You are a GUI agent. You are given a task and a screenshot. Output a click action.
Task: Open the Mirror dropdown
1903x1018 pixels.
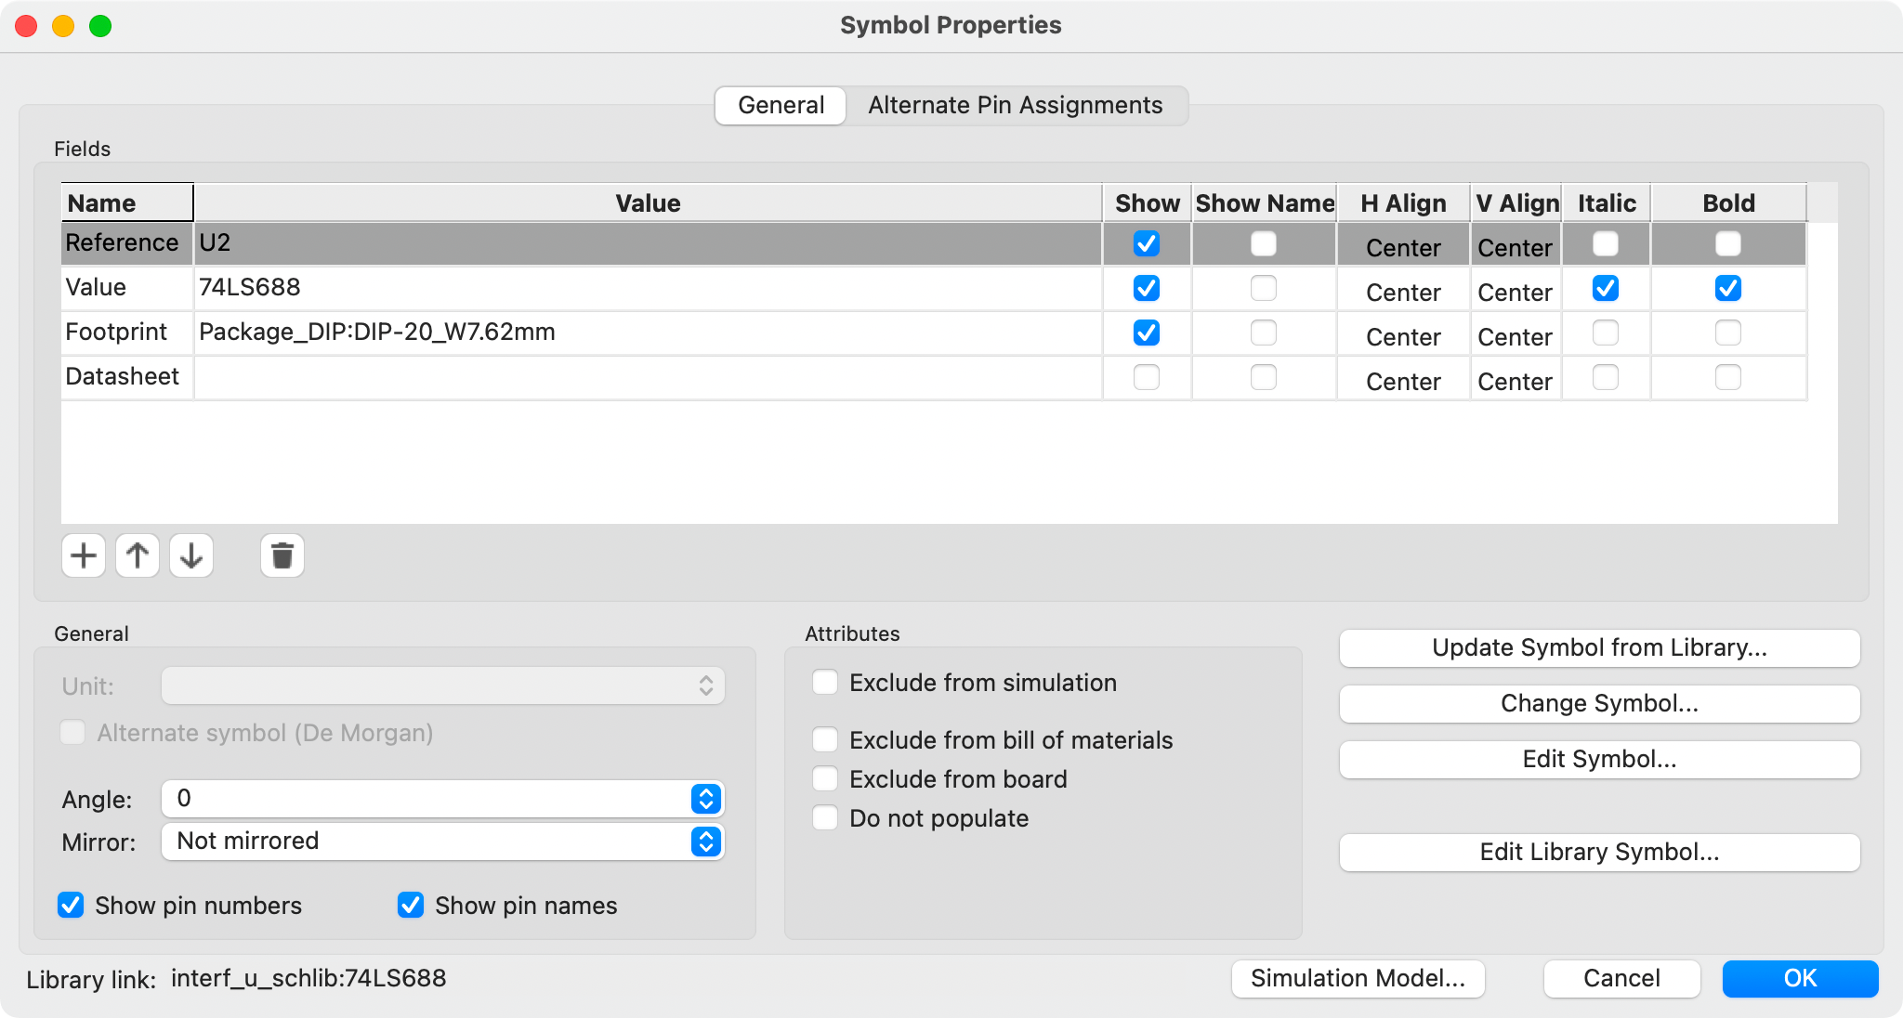point(706,842)
